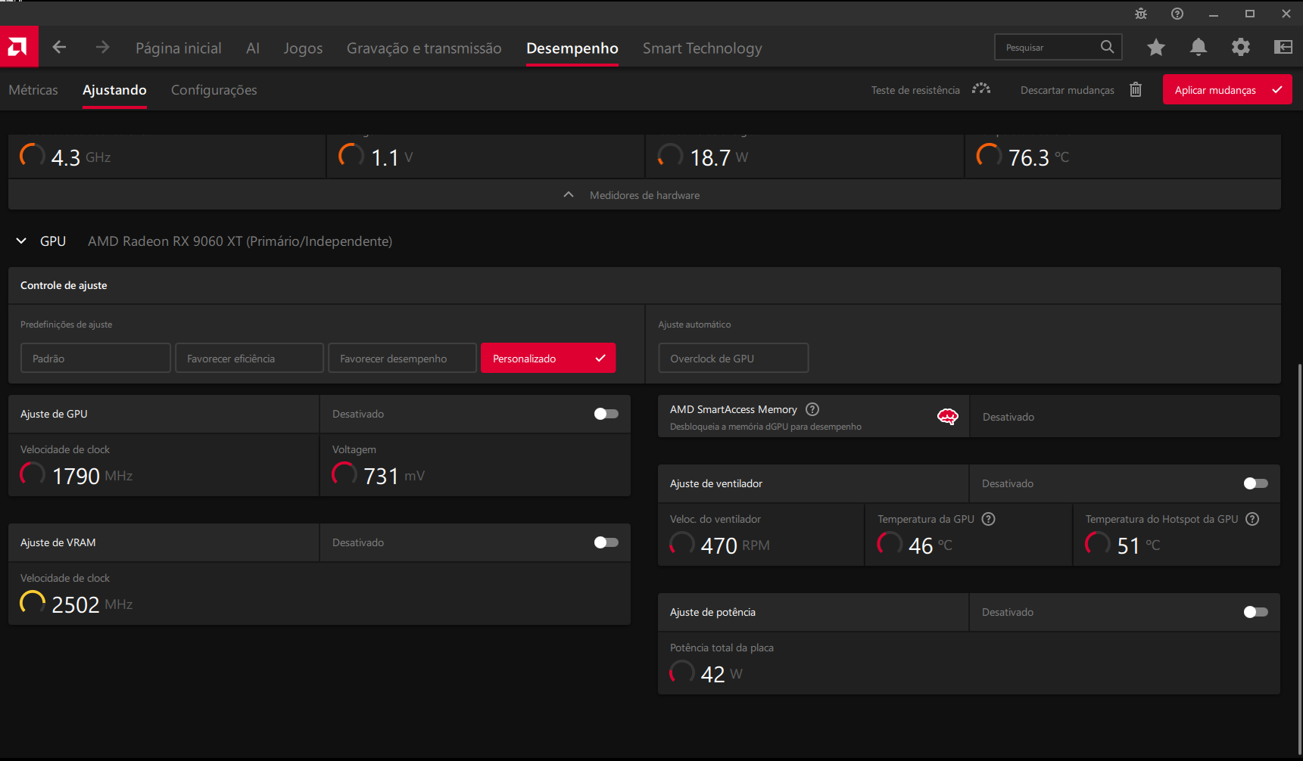Click the fan speed 470 RPM gauge

point(682,544)
